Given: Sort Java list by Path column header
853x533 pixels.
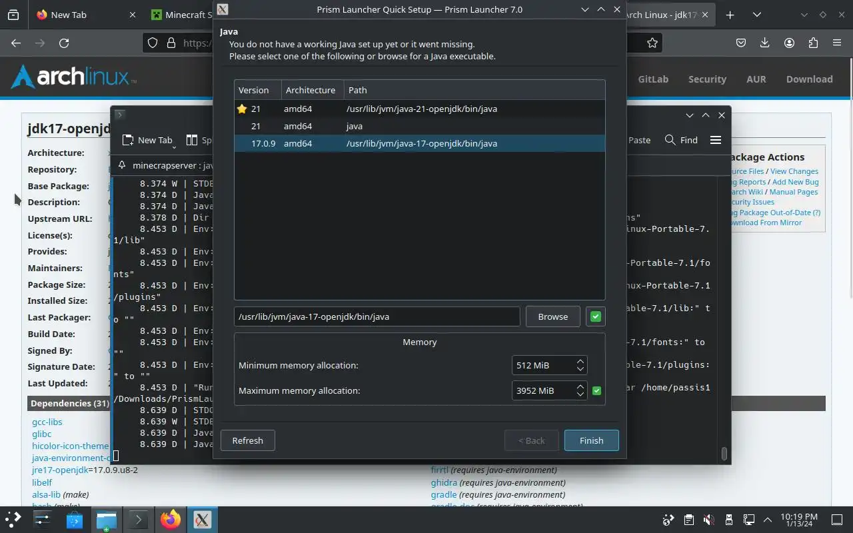Looking at the screenshot, I should click(474, 90).
